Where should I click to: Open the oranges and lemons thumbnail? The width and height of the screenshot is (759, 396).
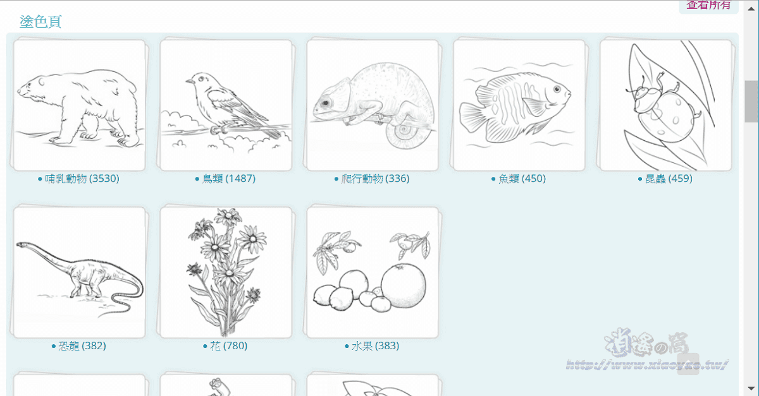tap(373, 272)
